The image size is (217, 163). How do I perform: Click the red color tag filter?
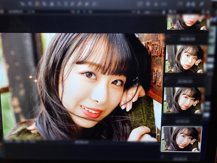pyautogui.click(x=73, y=12)
